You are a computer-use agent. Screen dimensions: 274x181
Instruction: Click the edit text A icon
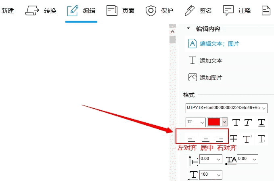192,43
